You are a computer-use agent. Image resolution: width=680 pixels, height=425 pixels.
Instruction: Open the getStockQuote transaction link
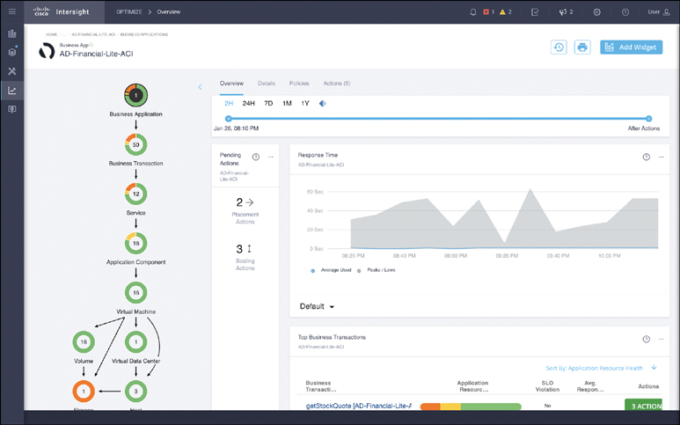point(358,406)
